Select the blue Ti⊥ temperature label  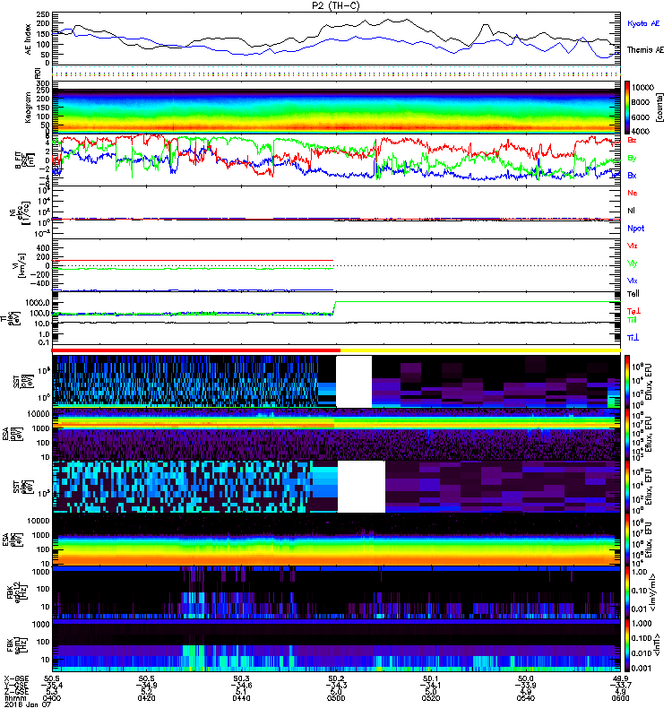(x=633, y=338)
